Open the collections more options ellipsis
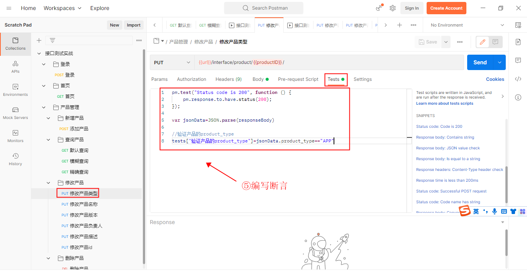 coord(139,40)
